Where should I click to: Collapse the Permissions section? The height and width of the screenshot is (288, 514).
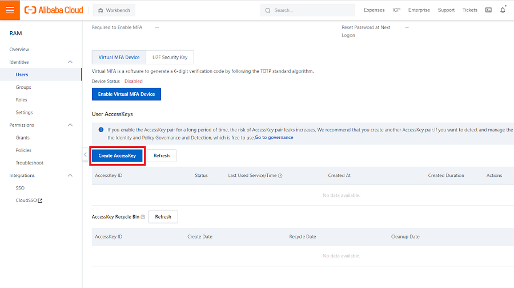[x=70, y=125]
